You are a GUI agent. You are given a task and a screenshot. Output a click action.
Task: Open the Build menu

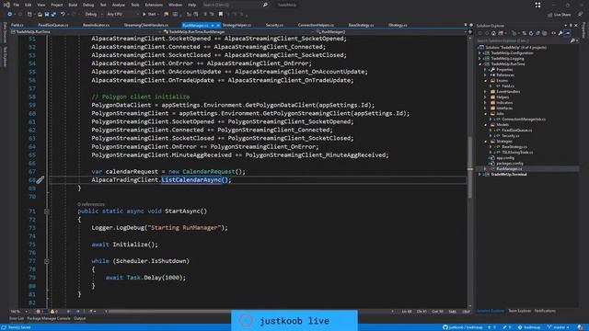click(x=73, y=5)
